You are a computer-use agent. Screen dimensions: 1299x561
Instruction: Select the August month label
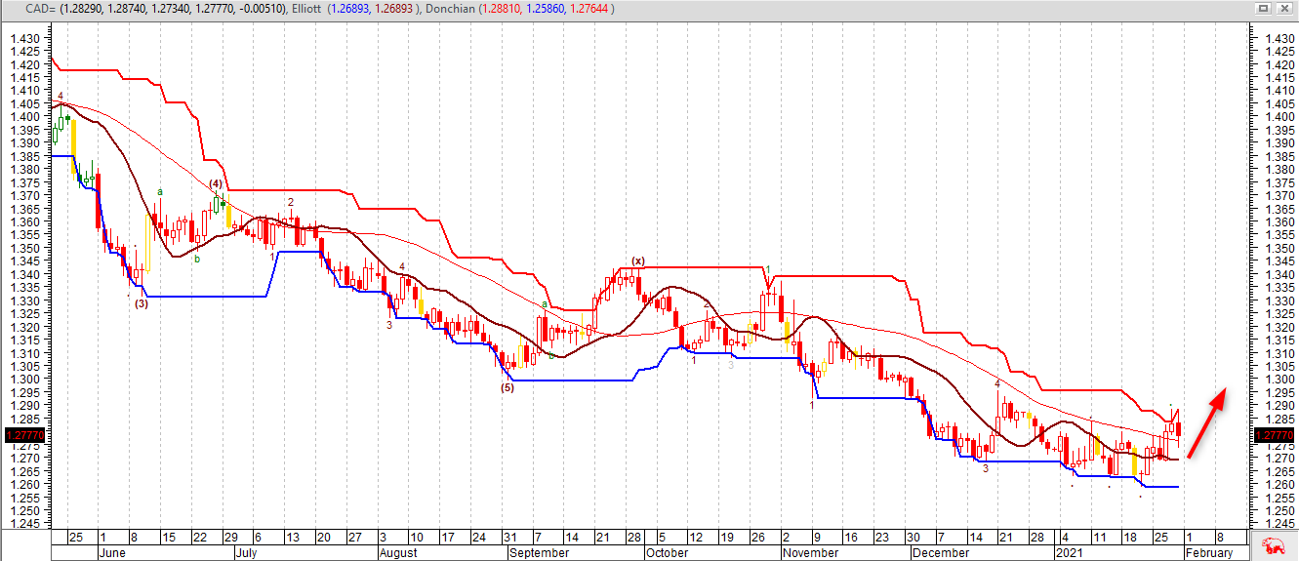pos(396,552)
